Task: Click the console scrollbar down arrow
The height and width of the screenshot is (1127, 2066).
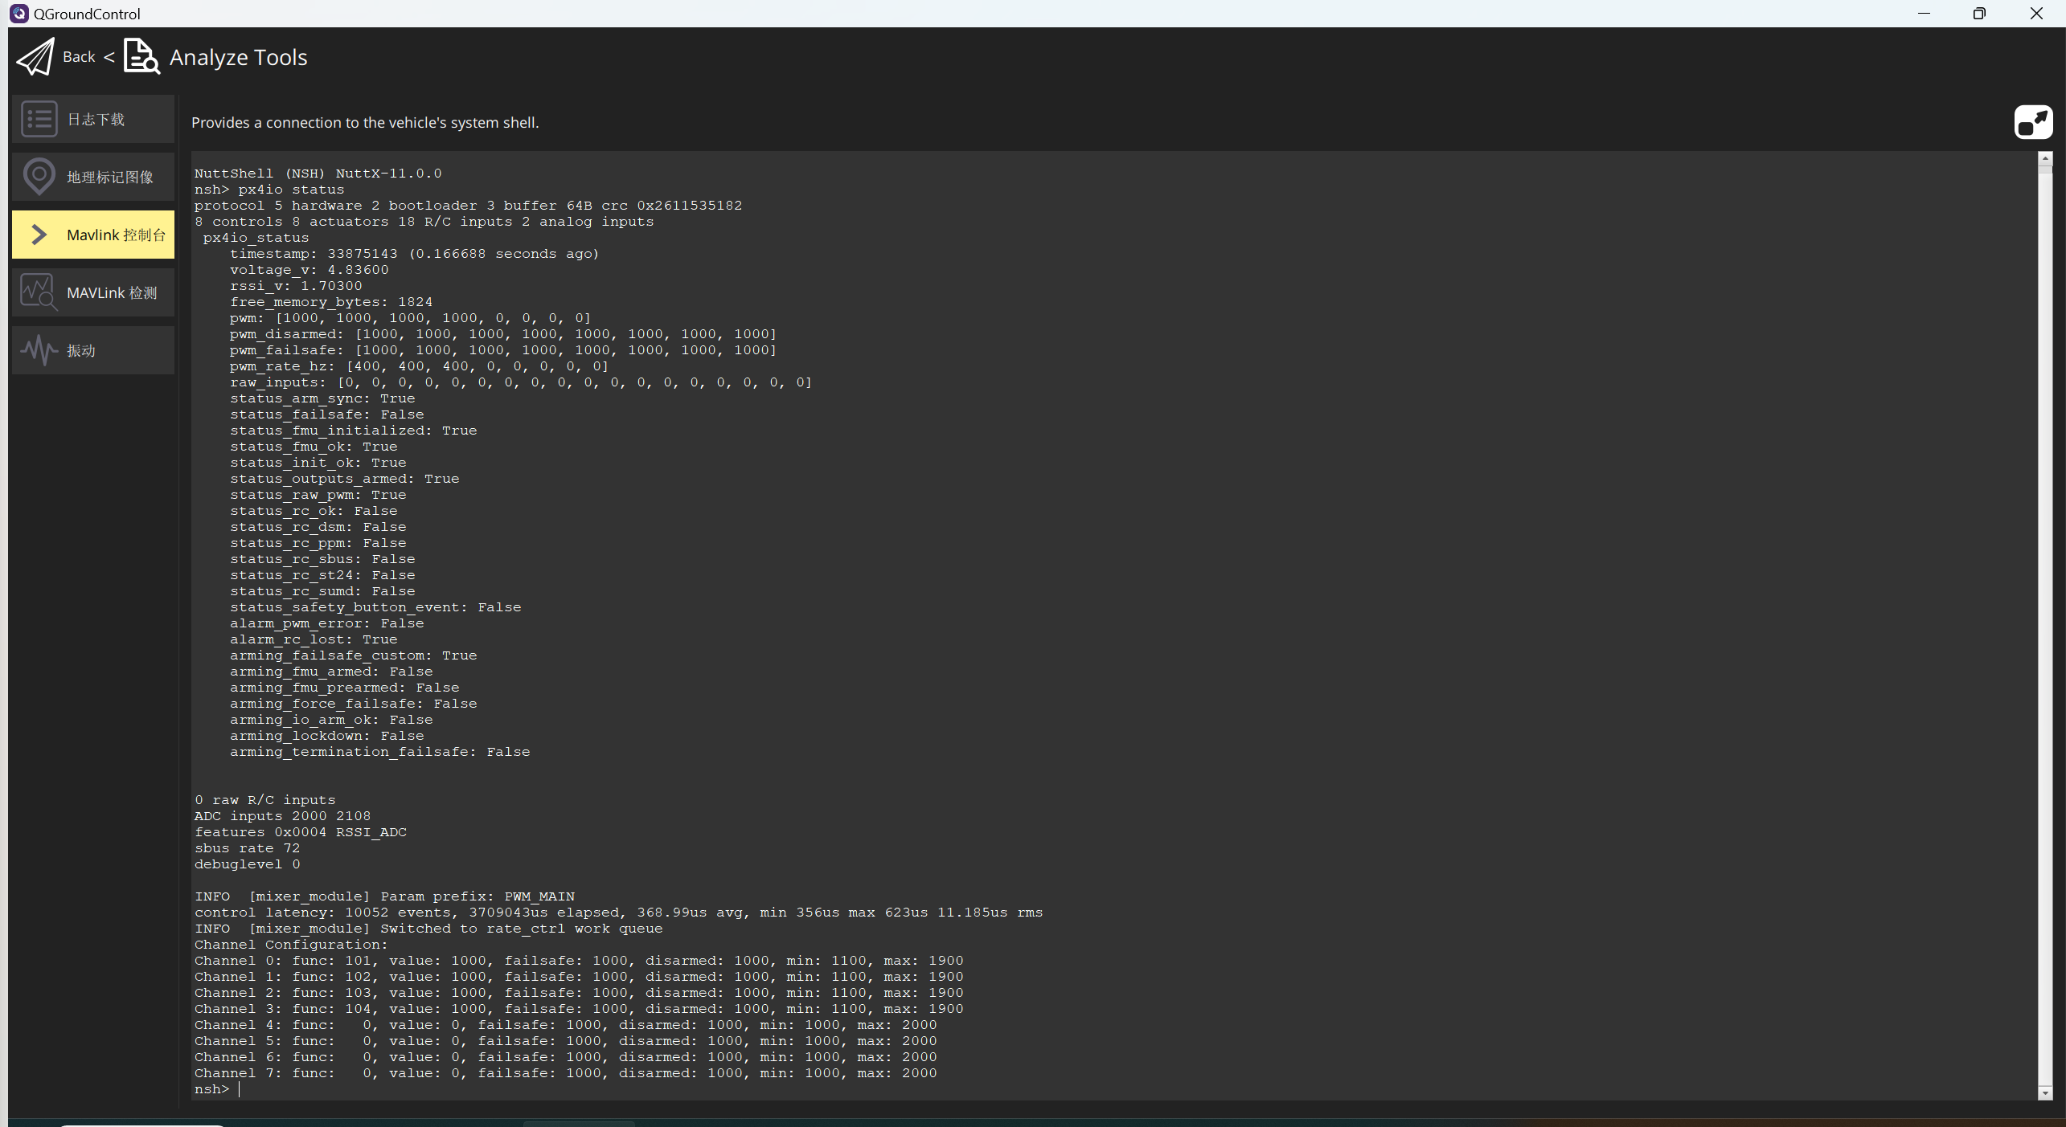Action: pyautogui.click(x=2045, y=1092)
